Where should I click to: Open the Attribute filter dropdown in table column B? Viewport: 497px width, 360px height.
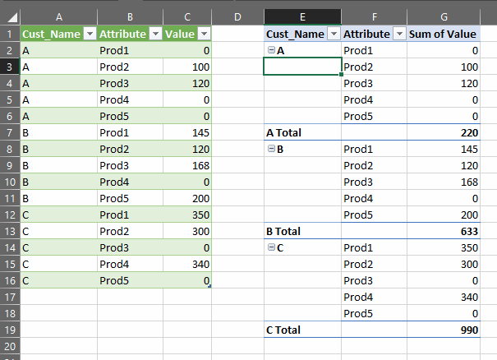pyautogui.click(x=155, y=34)
